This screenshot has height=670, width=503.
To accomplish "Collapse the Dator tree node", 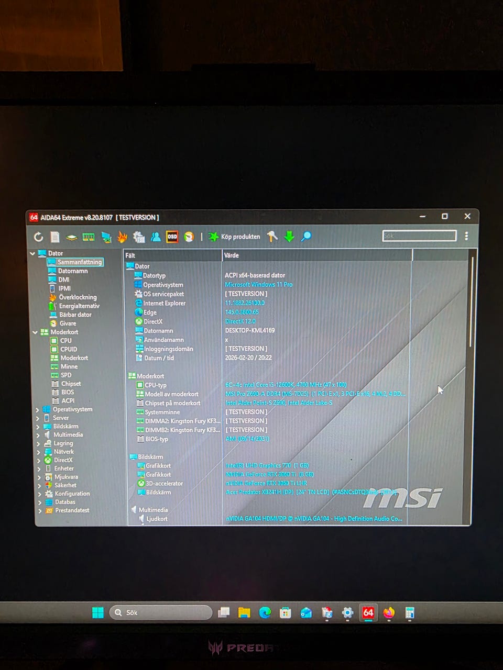I will (x=32, y=253).
